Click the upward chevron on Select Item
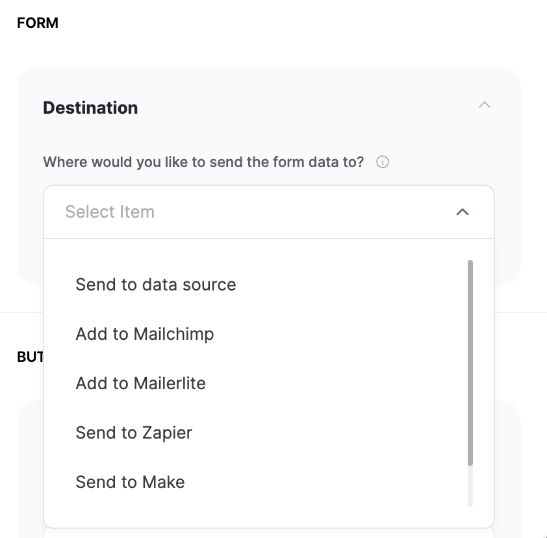Screen dimensions: 547x538 click(462, 212)
